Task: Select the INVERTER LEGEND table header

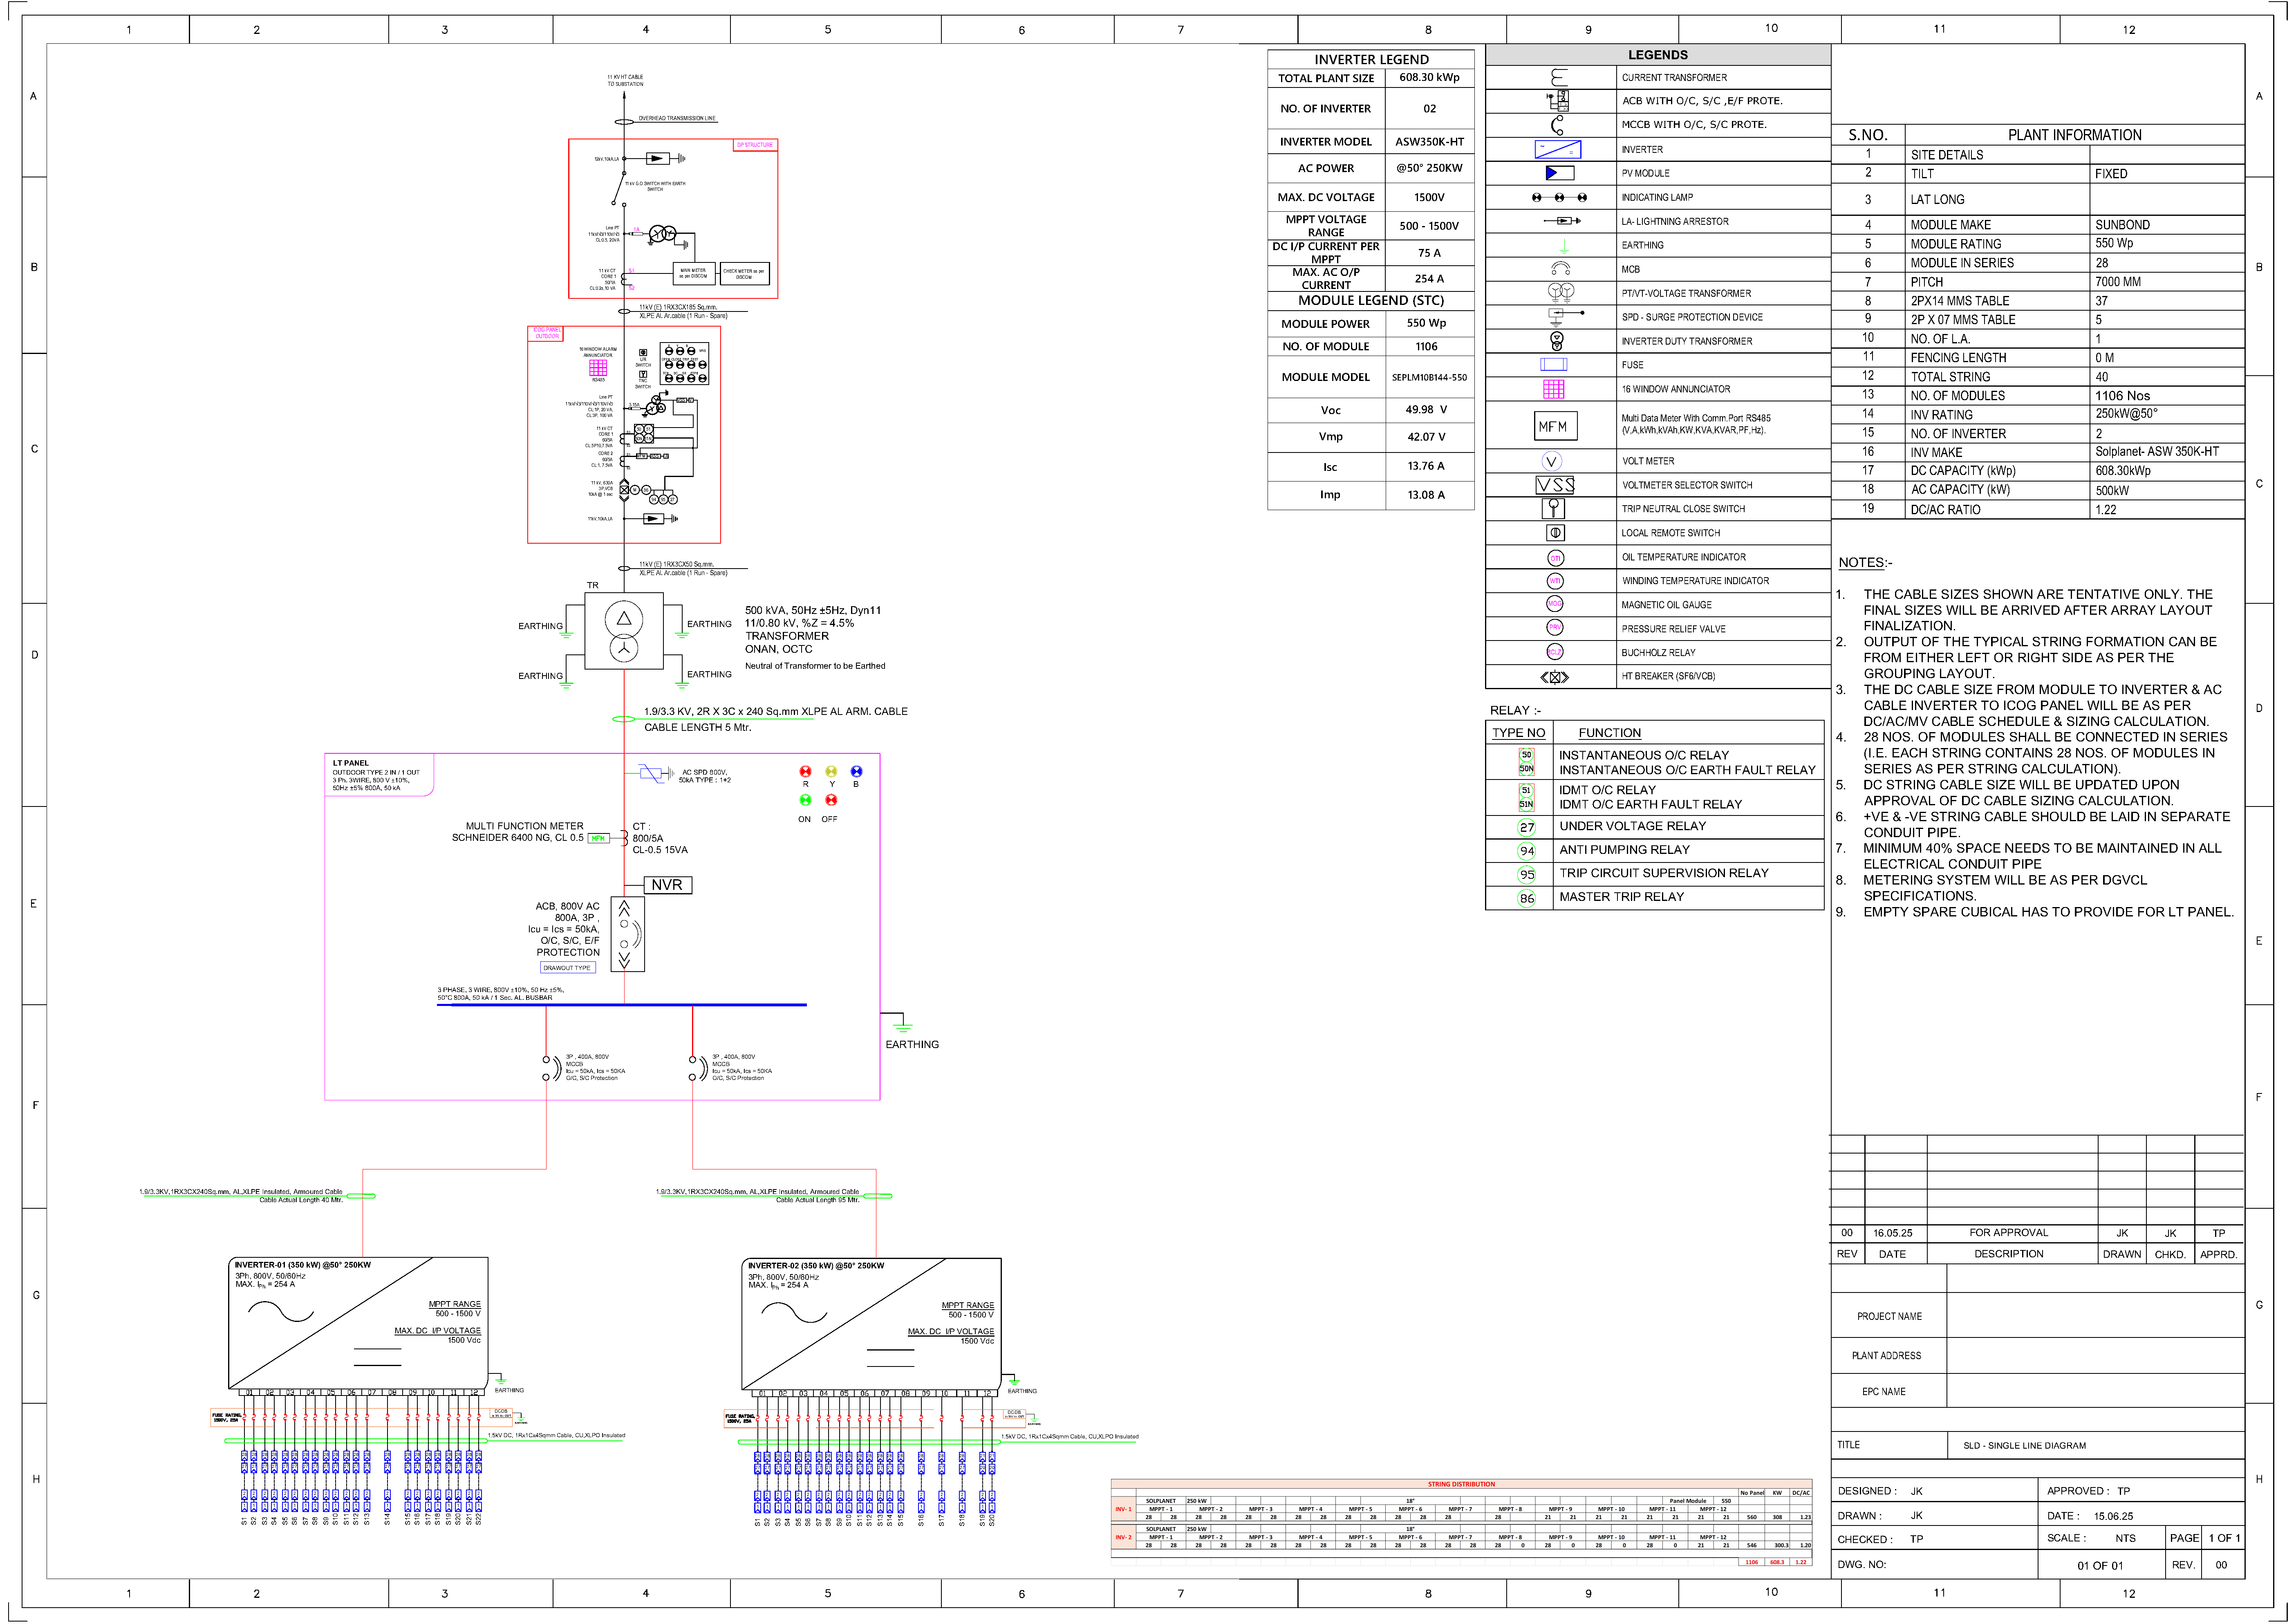Action: click(1371, 60)
